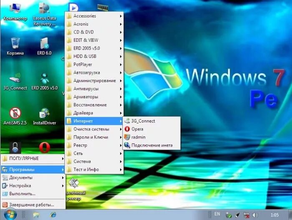Select the highlighted Интернет folder
This screenshot has width=292, height=220.
coord(94,121)
